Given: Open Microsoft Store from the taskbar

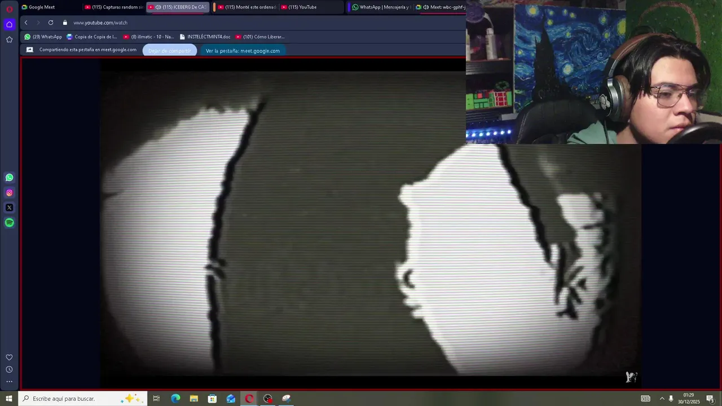Looking at the screenshot, I should click(x=212, y=398).
